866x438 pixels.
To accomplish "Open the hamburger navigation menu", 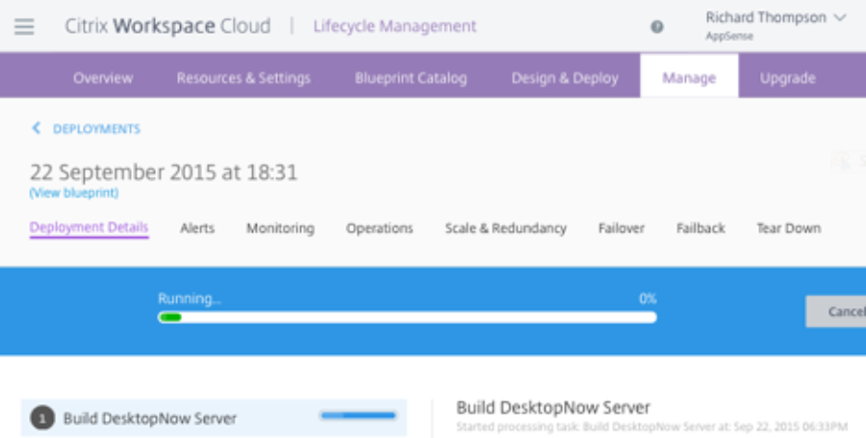I will (x=24, y=27).
